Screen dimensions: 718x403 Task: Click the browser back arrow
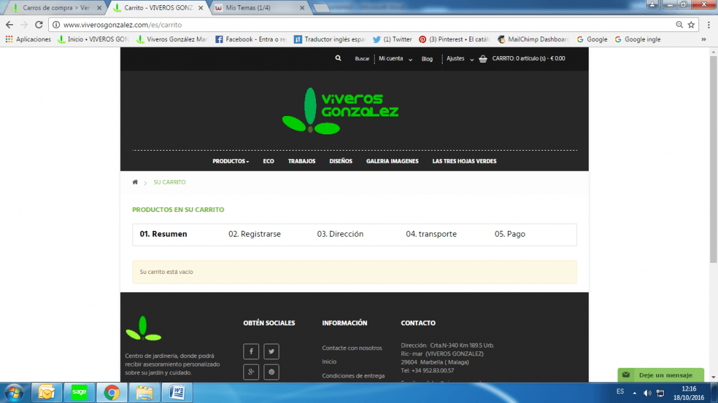(10, 25)
